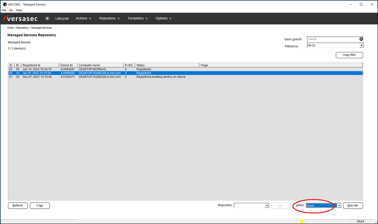
Task: Focus the Quick search input field
Action: coord(333,39)
